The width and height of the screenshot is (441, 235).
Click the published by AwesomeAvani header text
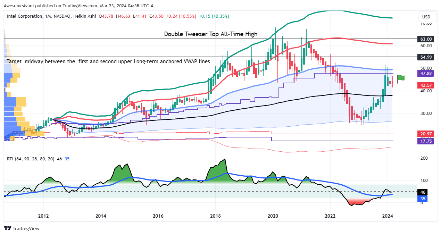coord(78,6)
